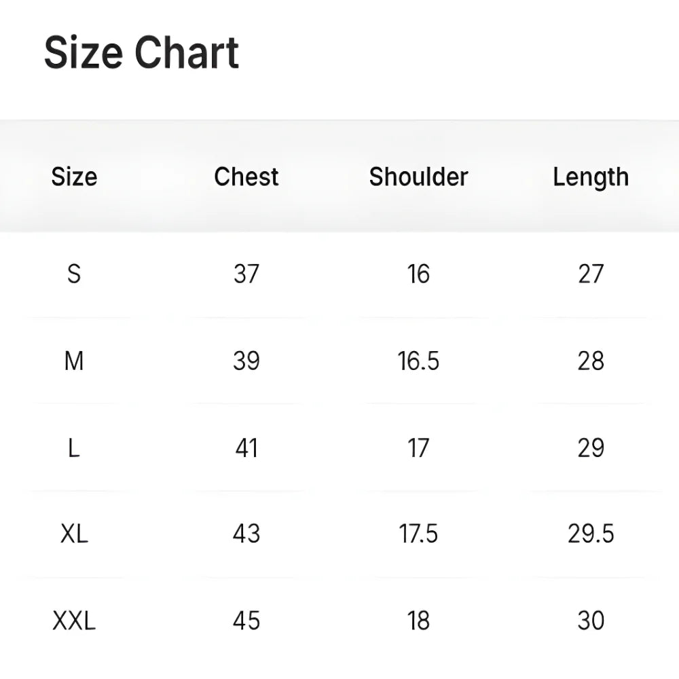
Task: Select shoulder value 17.5 in XL row
Action: (x=418, y=534)
